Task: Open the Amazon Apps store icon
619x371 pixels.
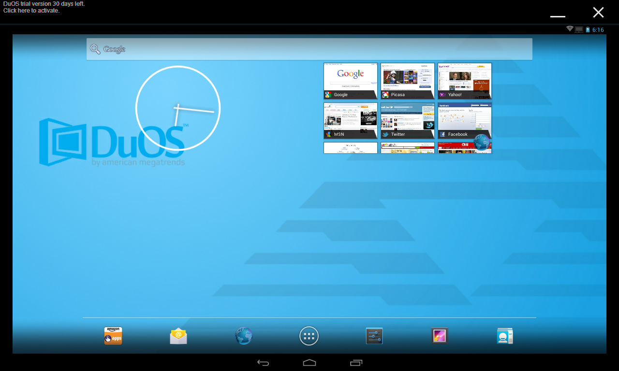Action: pos(113,336)
